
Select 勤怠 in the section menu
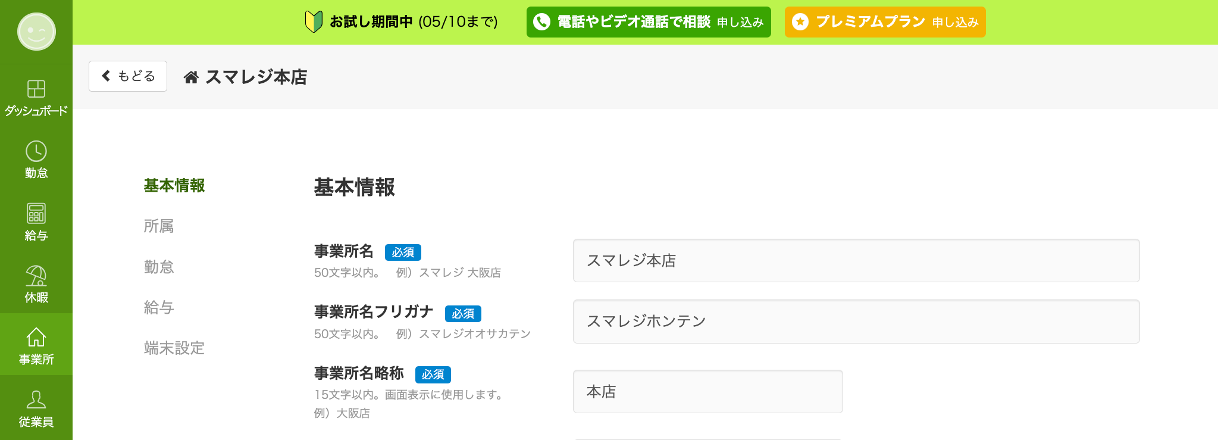pos(159,267)
